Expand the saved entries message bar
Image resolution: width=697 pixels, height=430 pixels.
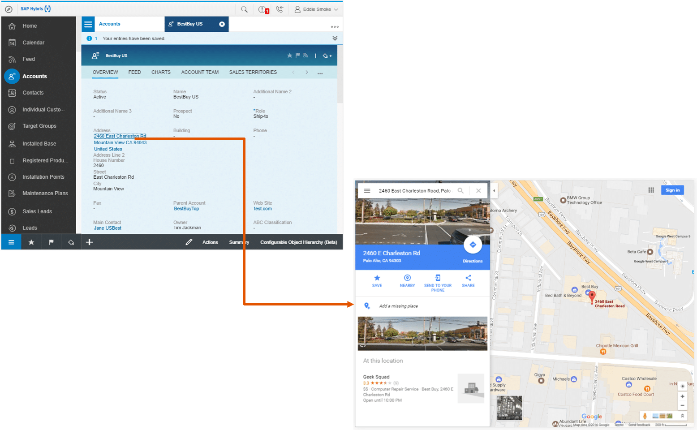click(335, 39)
